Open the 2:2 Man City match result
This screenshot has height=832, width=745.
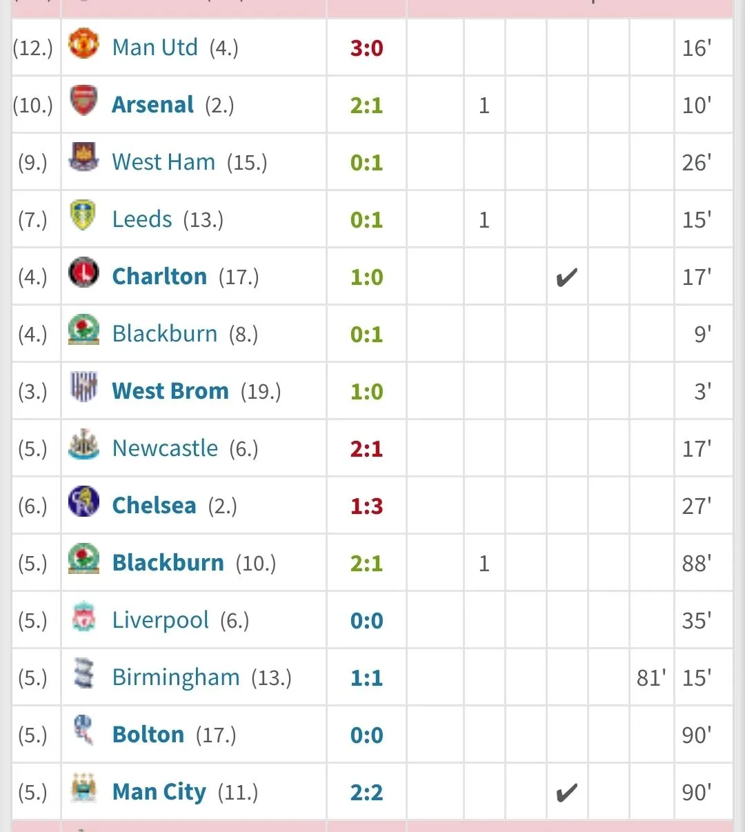coord(366,793)
